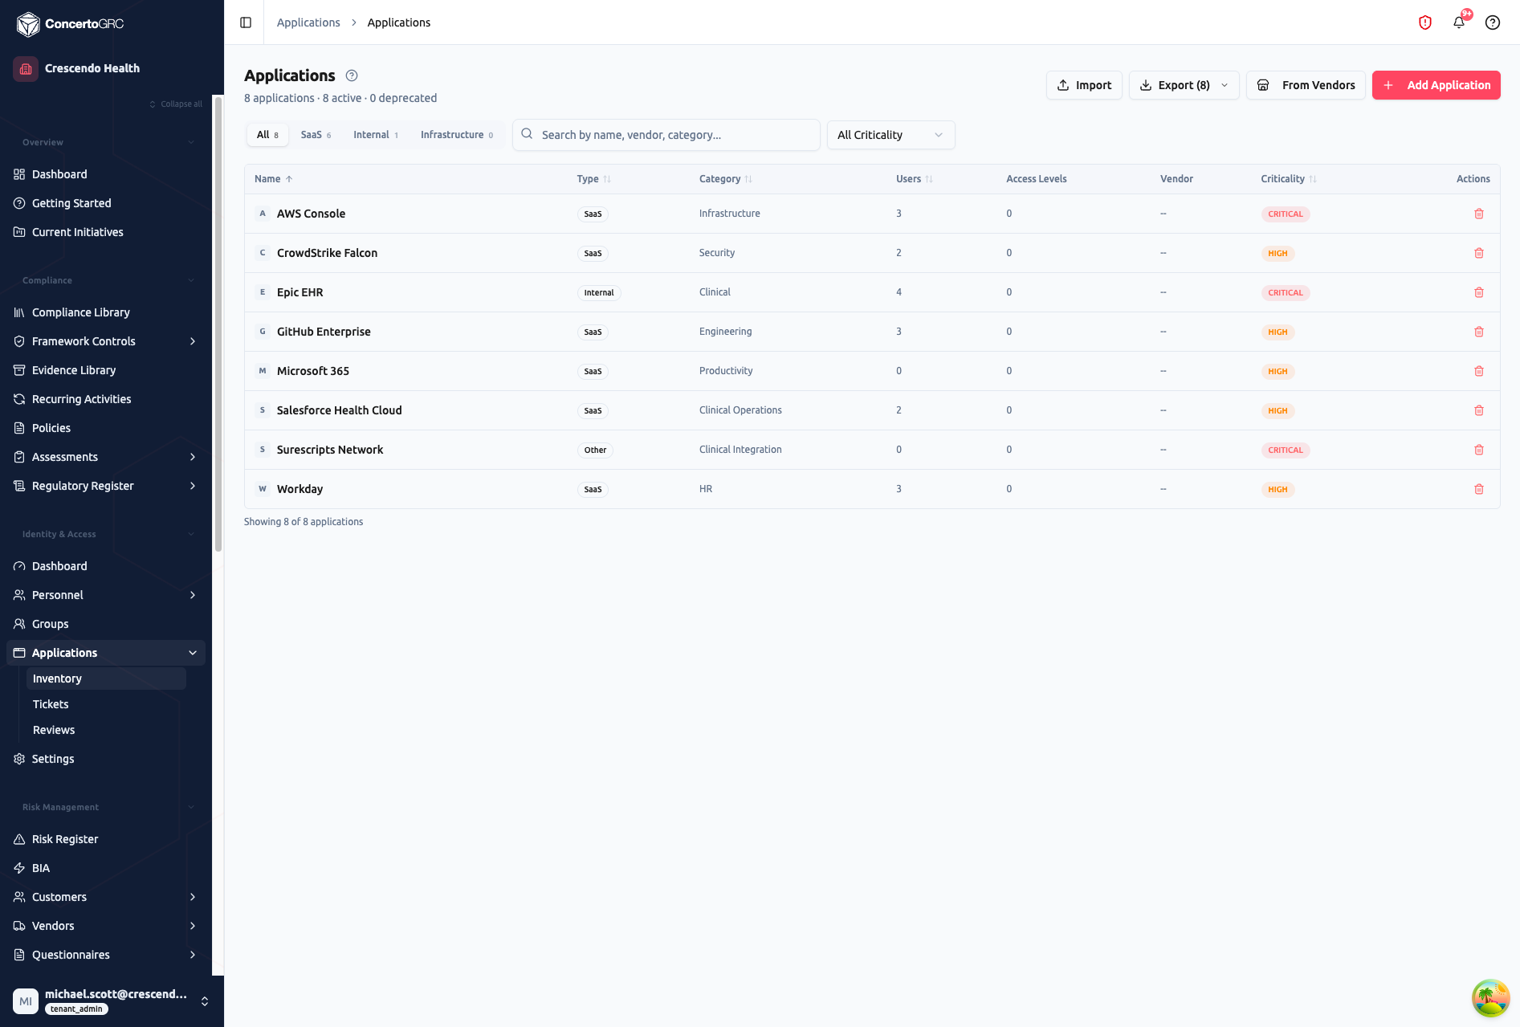1520x1027 pixels.
Task: Expand Personnel submenu
Action: pyautogui.click(x=193, y=595)
